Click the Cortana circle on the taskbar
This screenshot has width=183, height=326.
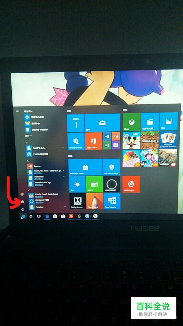pos(31,216)
